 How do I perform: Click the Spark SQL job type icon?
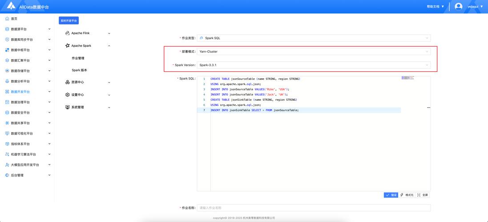202,38
